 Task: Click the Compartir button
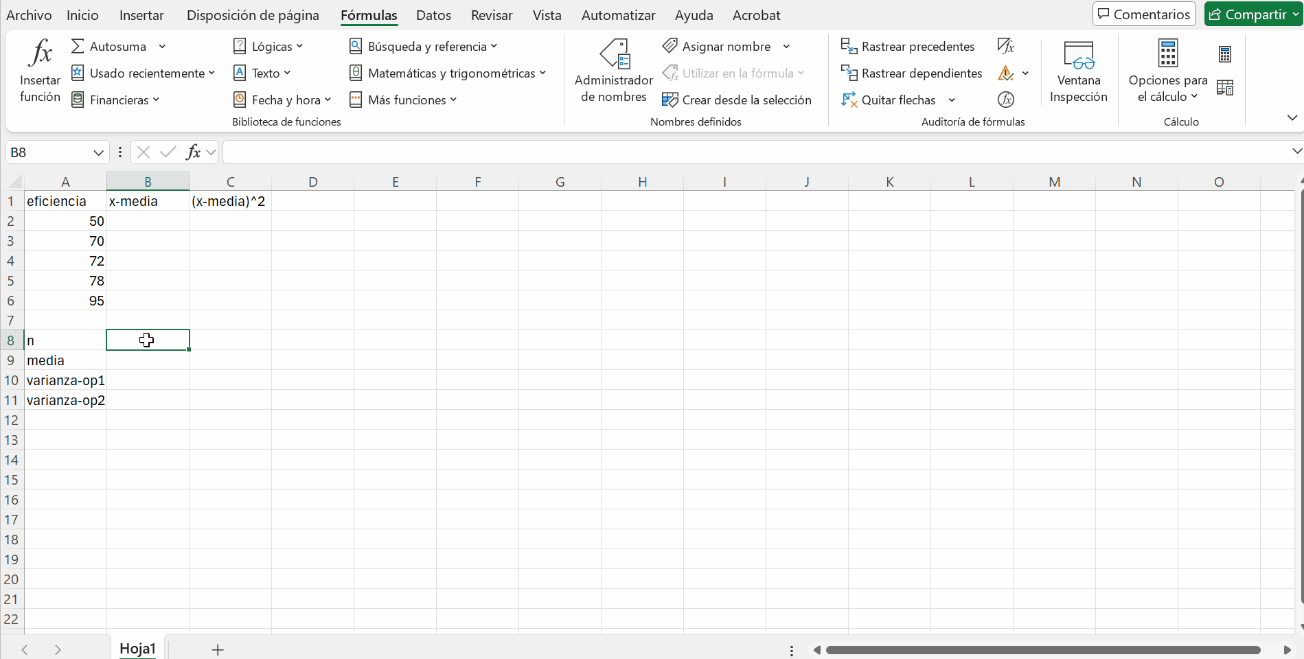pyautogui.click(x=1252, y=14)
